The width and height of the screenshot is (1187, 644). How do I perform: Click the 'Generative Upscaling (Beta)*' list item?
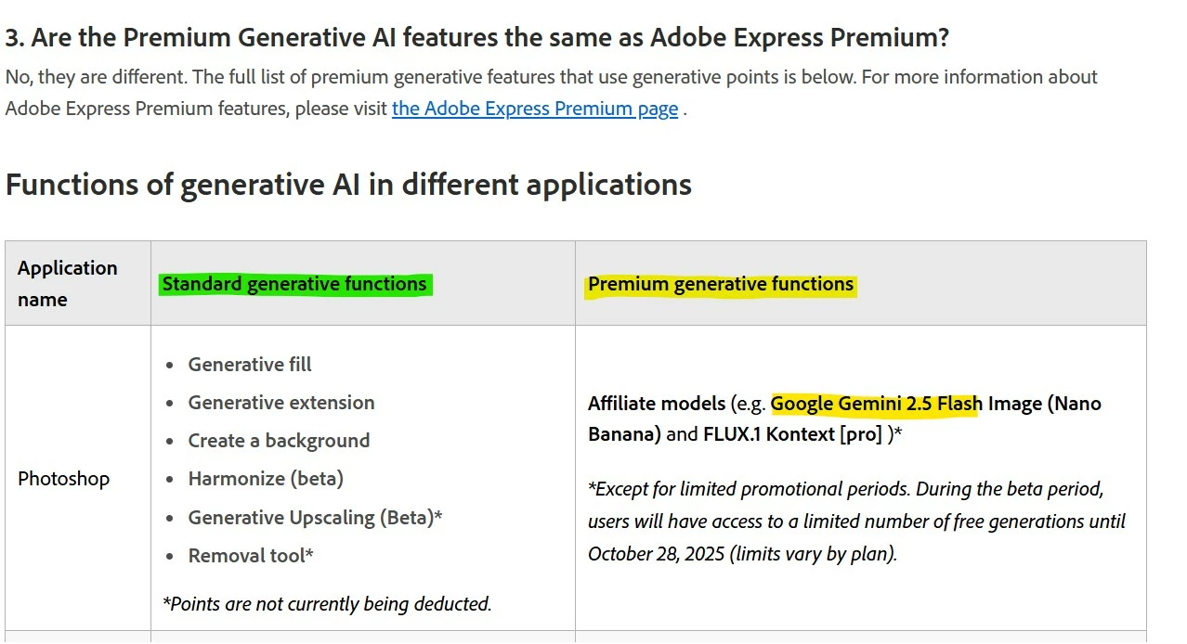click(x=315, y=518)
